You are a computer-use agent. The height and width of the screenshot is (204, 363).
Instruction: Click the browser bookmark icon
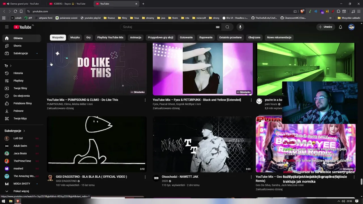tap(21, 11)
